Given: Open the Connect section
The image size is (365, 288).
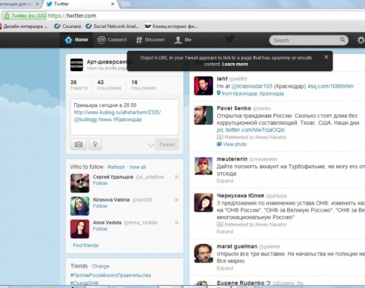Looking at the screenshot, I should (x=112, y=40).
